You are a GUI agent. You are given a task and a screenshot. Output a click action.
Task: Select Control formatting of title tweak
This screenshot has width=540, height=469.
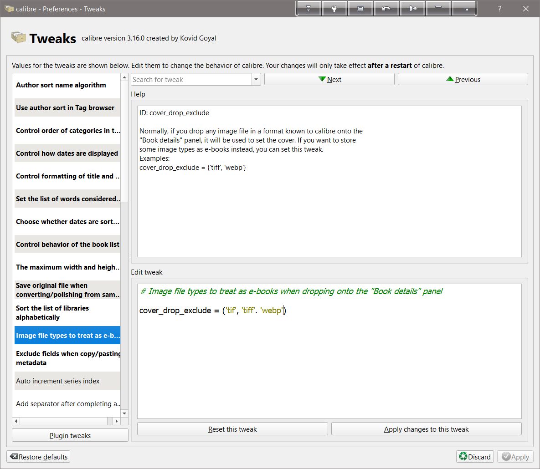pos(67,176)
